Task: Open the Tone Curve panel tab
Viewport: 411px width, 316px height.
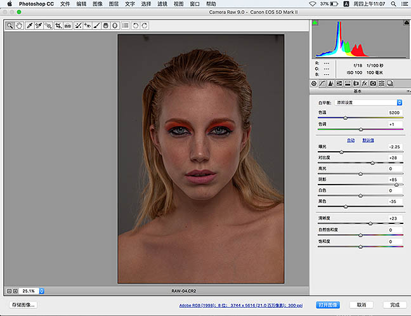Action: pyautogui.click(x=323, y=83)
